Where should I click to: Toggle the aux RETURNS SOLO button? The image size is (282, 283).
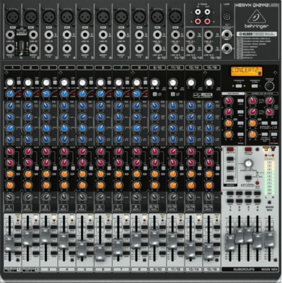point(274,134)
